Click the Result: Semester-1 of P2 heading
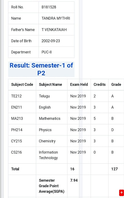The width and height of the screenshot is (124, 198). pos(41,69)
